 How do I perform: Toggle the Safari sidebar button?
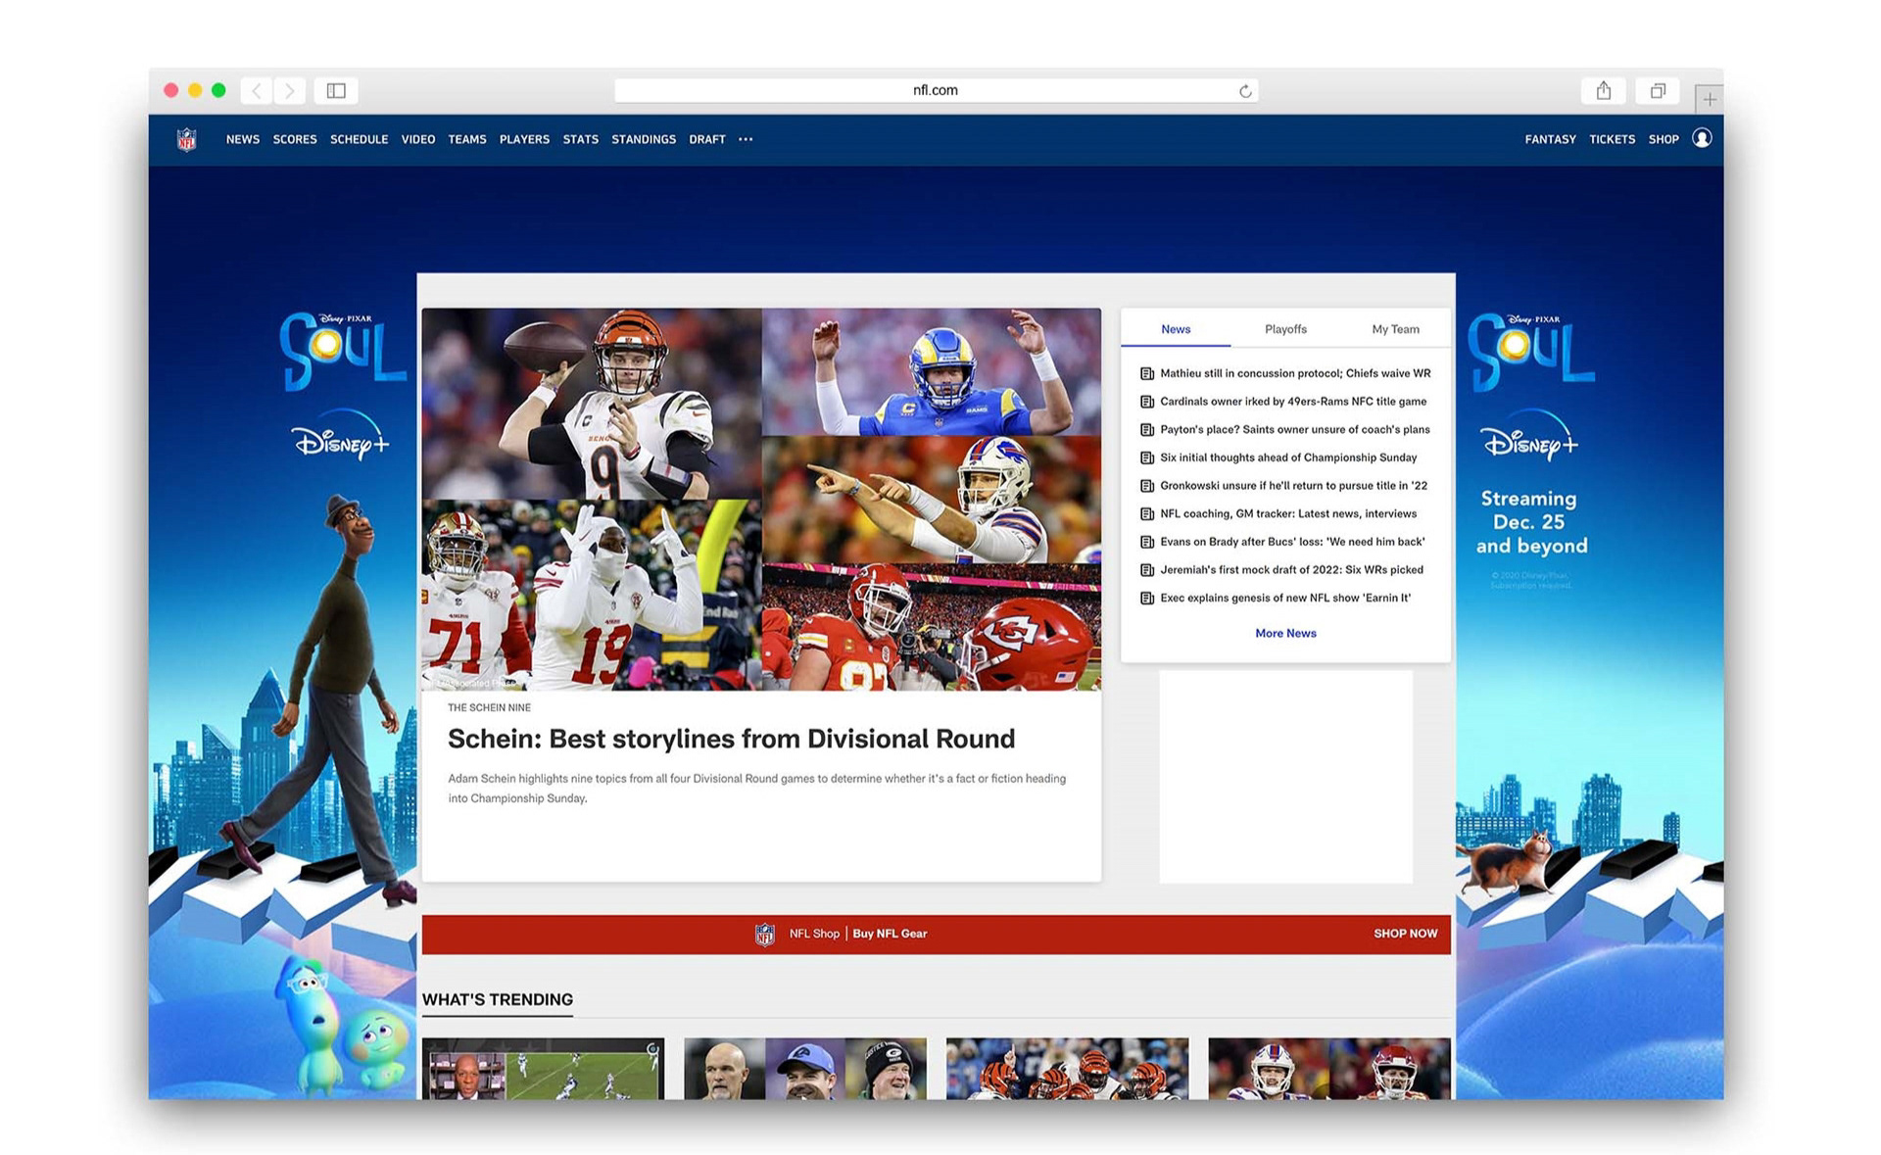click(336, 90)
